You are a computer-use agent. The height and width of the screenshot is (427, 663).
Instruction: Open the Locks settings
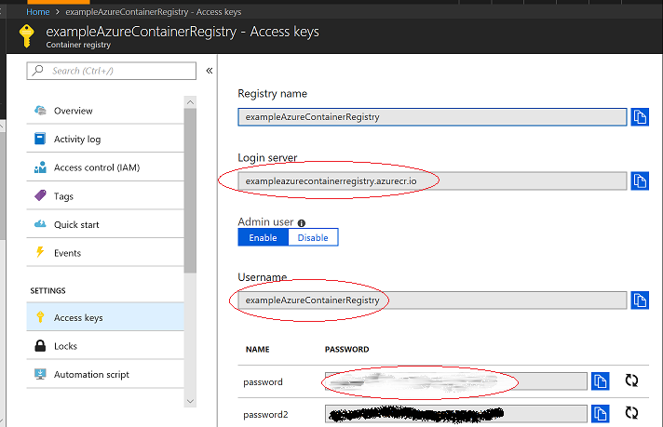coord(105,346)
